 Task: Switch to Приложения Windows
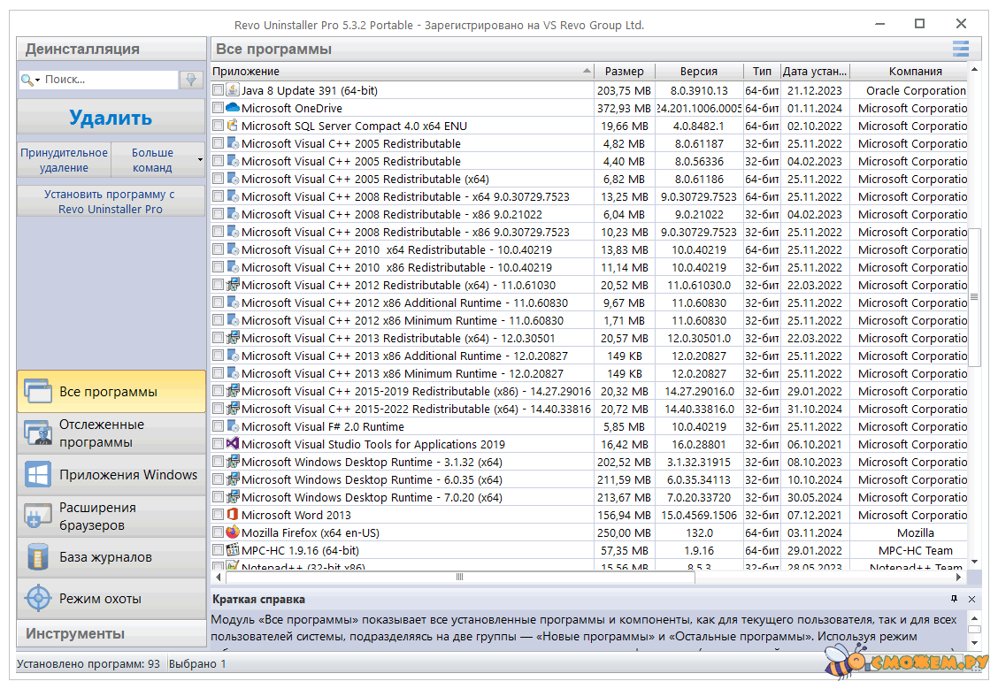(x=111, y=475)
